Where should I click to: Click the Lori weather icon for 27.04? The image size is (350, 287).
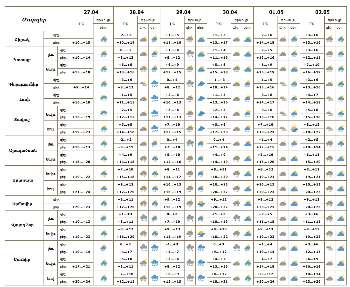click(x=104, y=99)
